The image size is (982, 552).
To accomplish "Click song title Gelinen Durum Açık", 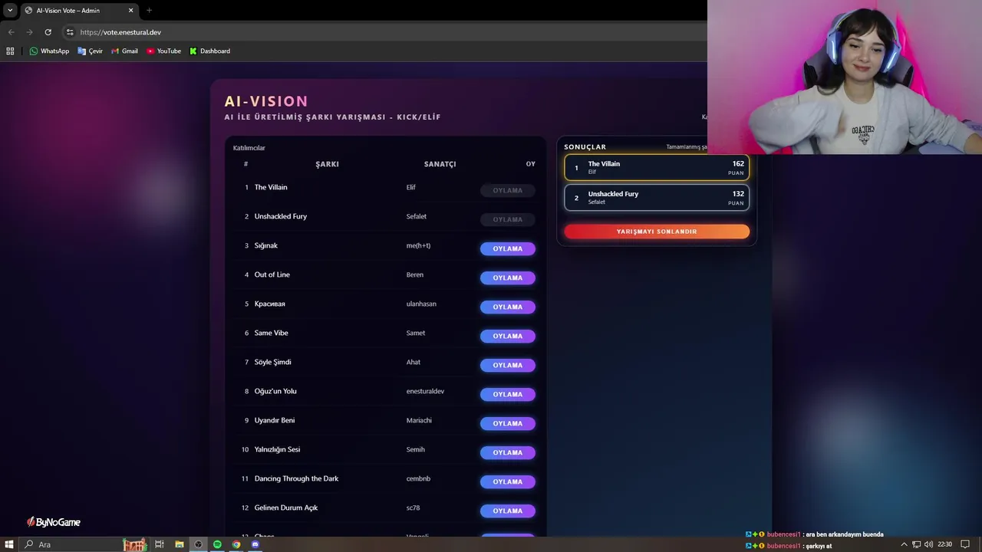I will coord(286,508).
